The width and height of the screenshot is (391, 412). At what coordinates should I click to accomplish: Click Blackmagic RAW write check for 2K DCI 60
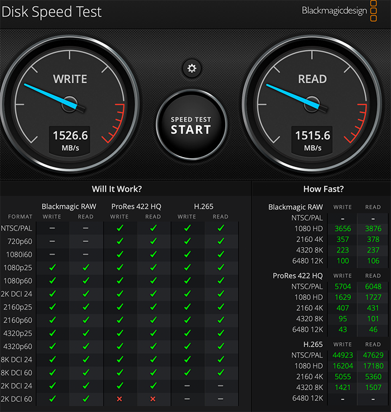pyautogui.click(x=53, y=399)
